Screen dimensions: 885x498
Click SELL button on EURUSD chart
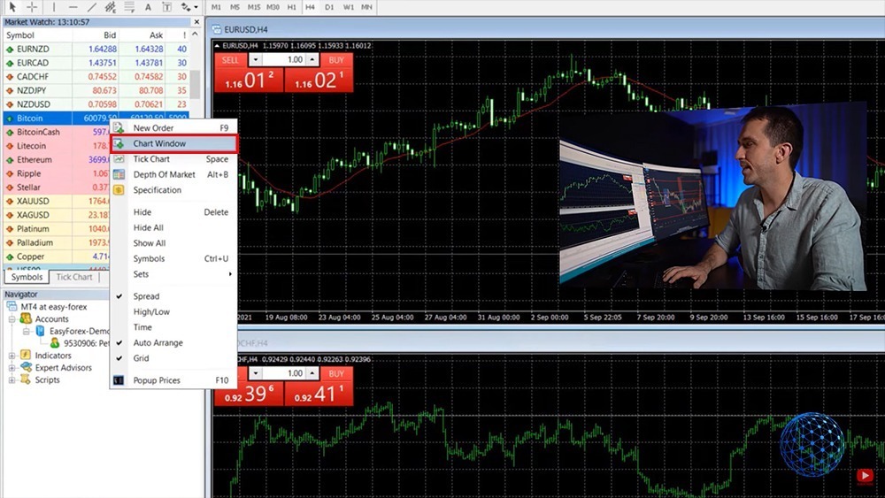tap(230, 60)
